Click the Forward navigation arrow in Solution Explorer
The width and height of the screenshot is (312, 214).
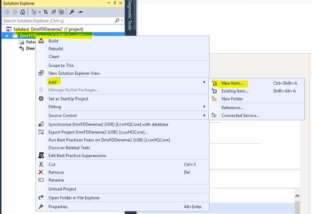click(x=15, y=12)
